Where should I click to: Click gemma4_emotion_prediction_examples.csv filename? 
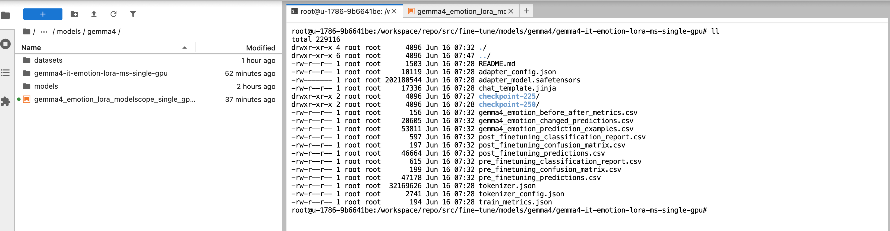tap(556, 129)
